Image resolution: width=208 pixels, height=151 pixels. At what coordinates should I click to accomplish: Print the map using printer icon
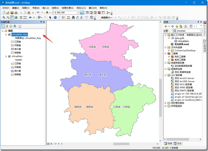[x=16, y=13]
